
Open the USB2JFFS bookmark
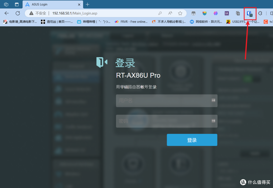pyautogui.click(x=243, y=22)
